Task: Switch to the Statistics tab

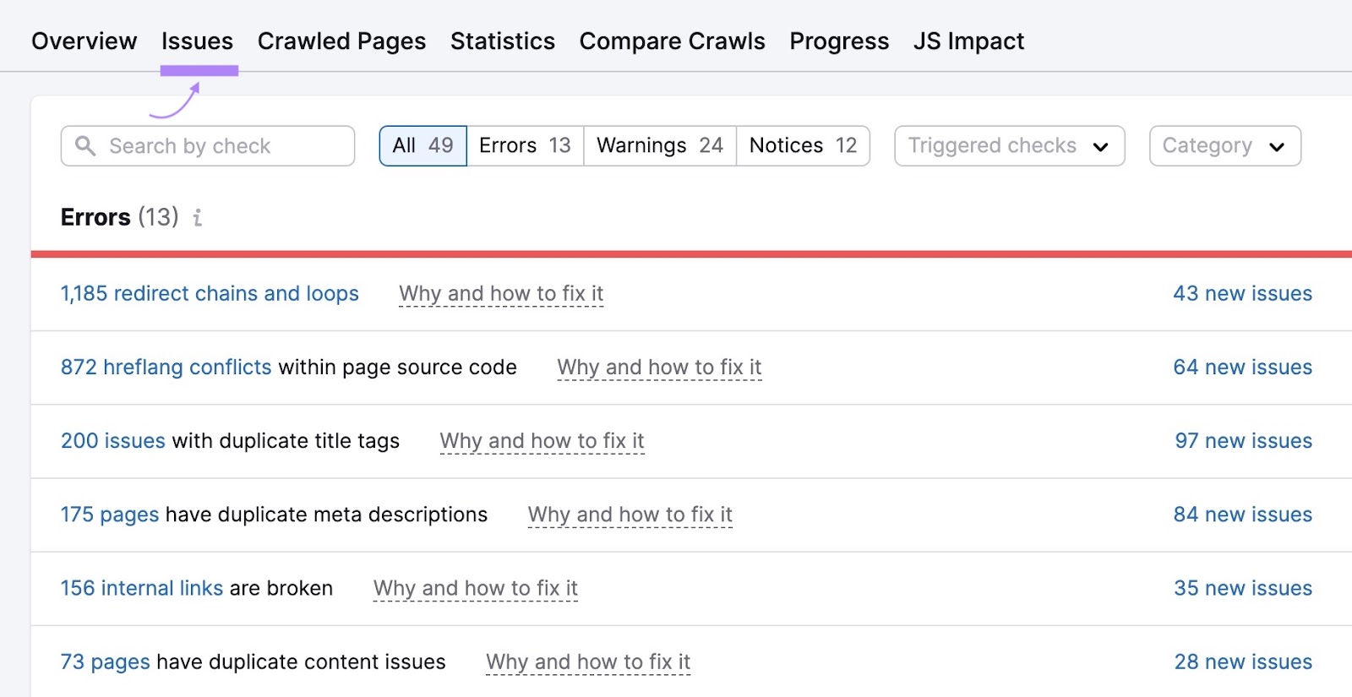Action: point(502,41)
